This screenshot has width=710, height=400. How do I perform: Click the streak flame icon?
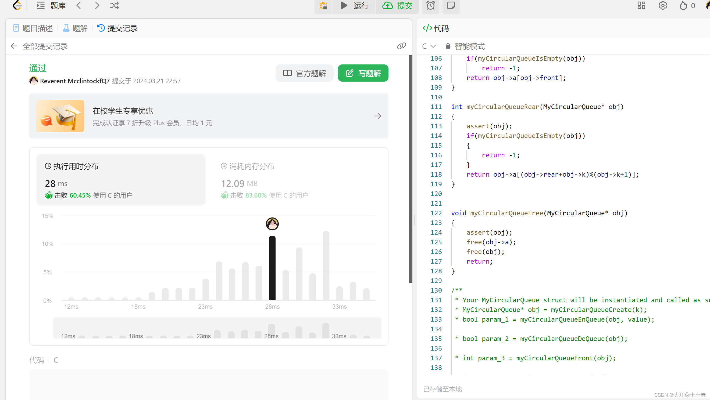tap(683, 6)
